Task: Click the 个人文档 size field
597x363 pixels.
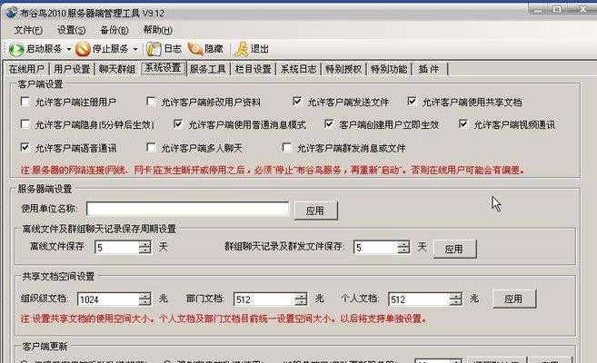Action: pyautogui.click(x=419, y=299)
